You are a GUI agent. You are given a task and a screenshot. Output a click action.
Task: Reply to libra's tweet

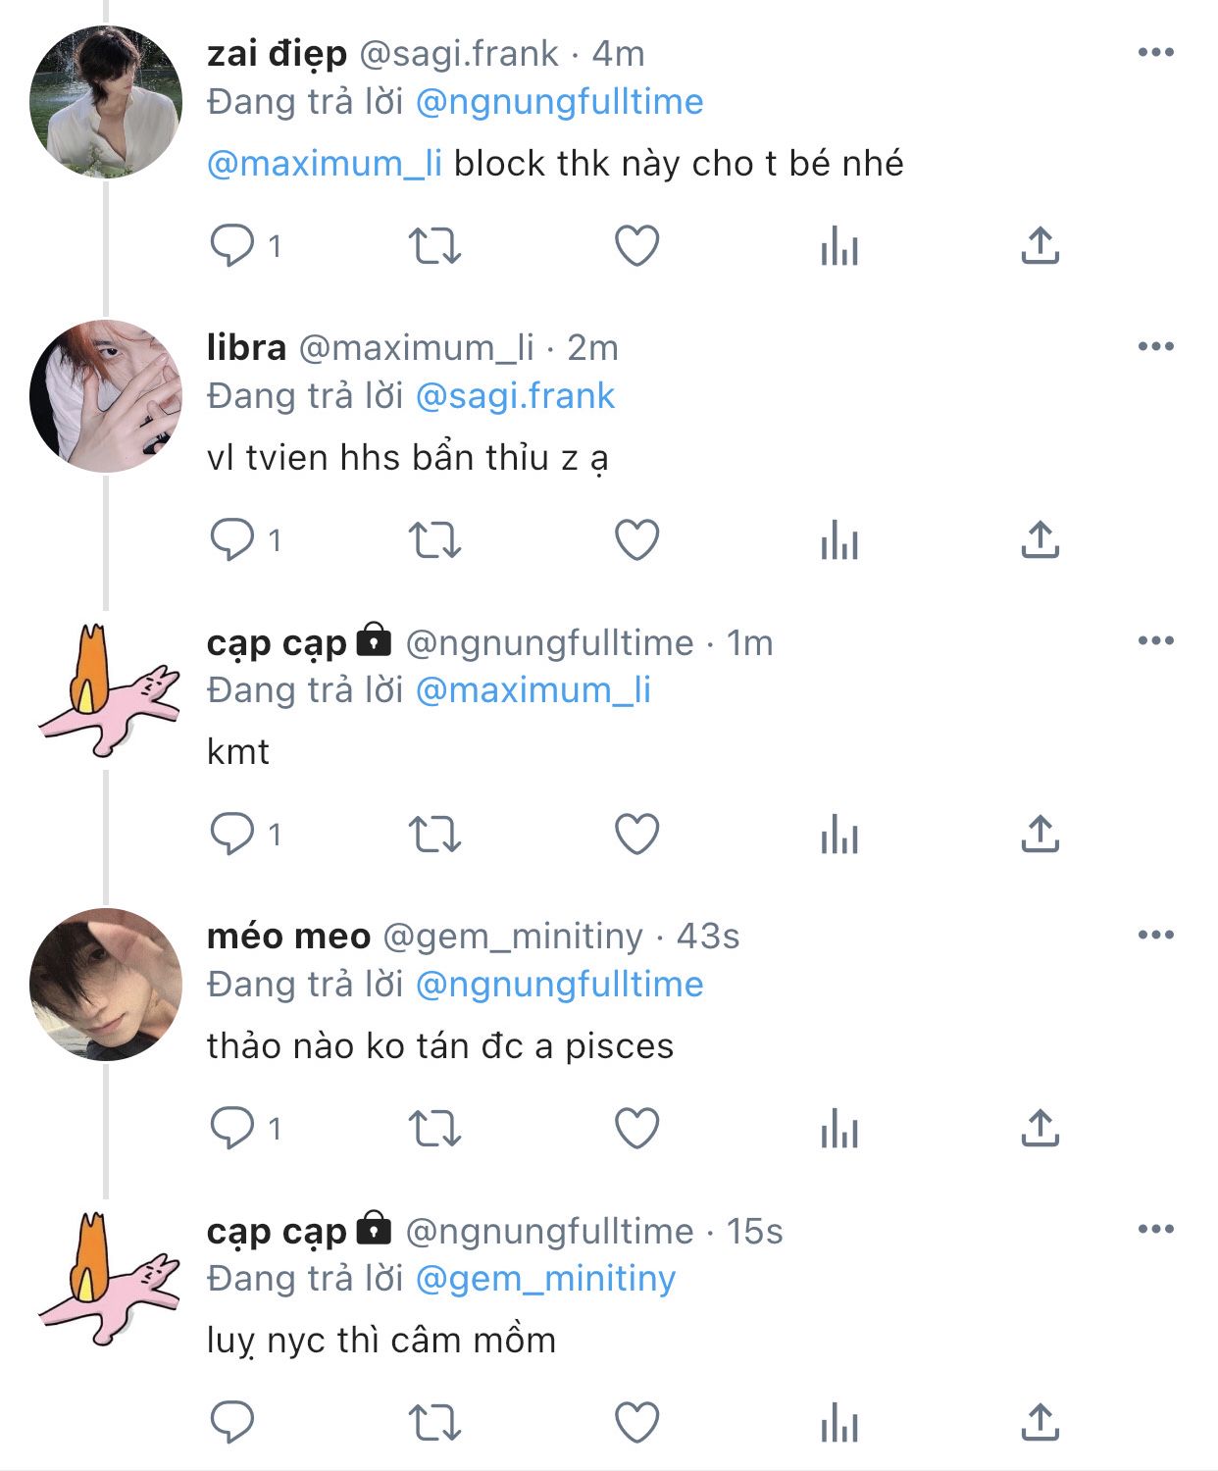click(x=232, y=540)
